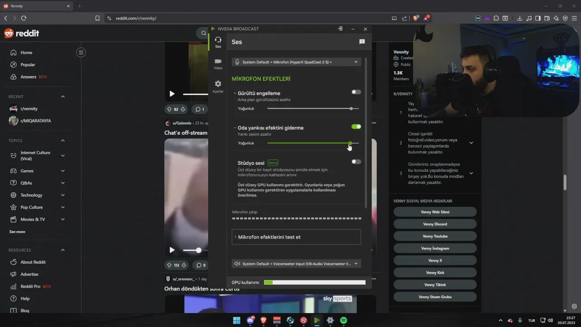This screenshot has width=581, height=327.
Task: Open the Ses tab in NVIDIA Broadcast
Action: 218,42
